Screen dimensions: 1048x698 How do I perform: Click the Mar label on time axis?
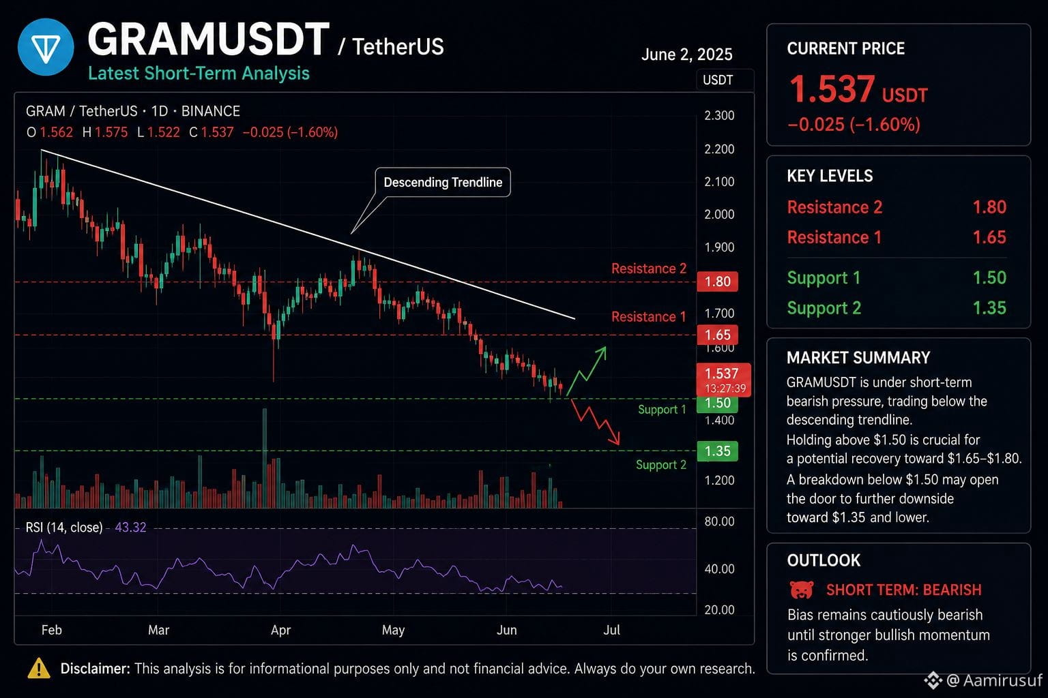tap(158, 630)
